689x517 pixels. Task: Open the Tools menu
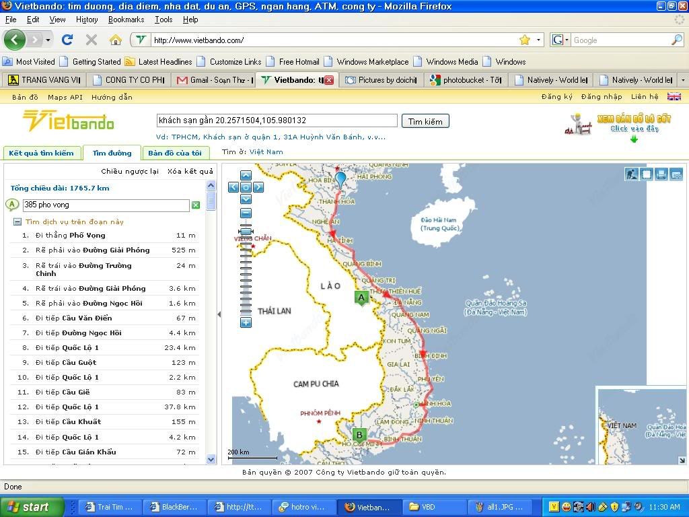(x=164, y=20)
